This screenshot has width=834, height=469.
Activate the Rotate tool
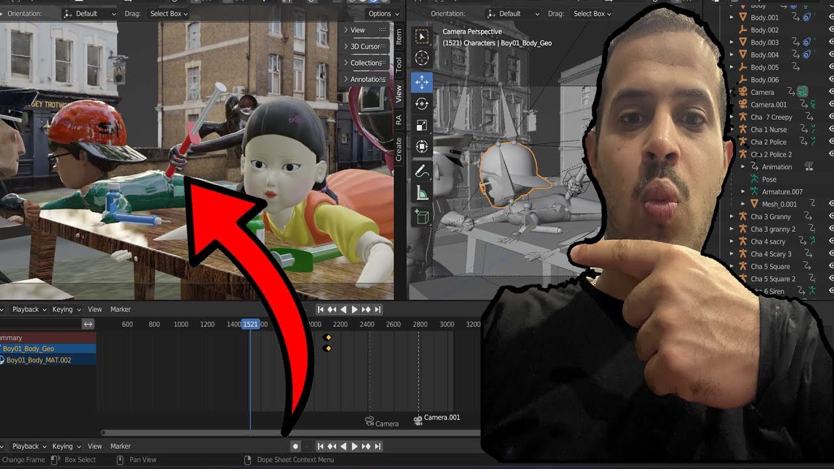coord(422,104)
